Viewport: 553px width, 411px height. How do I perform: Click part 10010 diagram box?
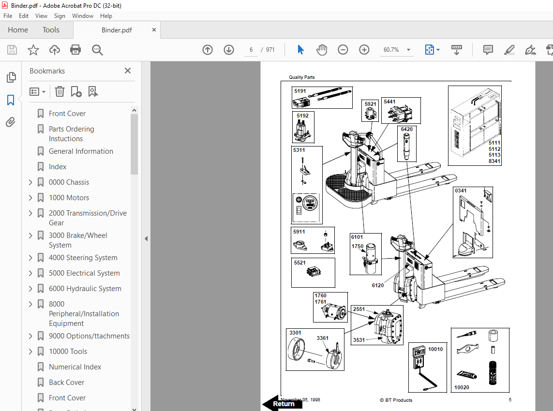pos(428,367)
